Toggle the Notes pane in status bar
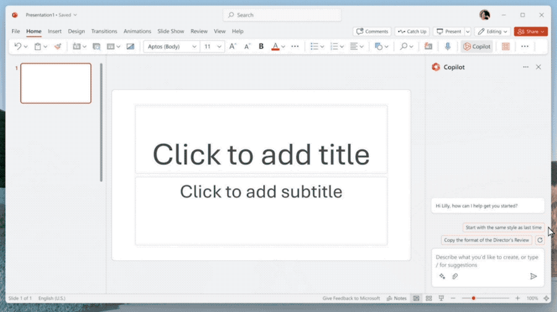 coord(397,298)
